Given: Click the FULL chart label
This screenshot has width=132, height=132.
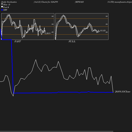Looking at the screenshot, I should pyautogui.click(x=72, y=41).
